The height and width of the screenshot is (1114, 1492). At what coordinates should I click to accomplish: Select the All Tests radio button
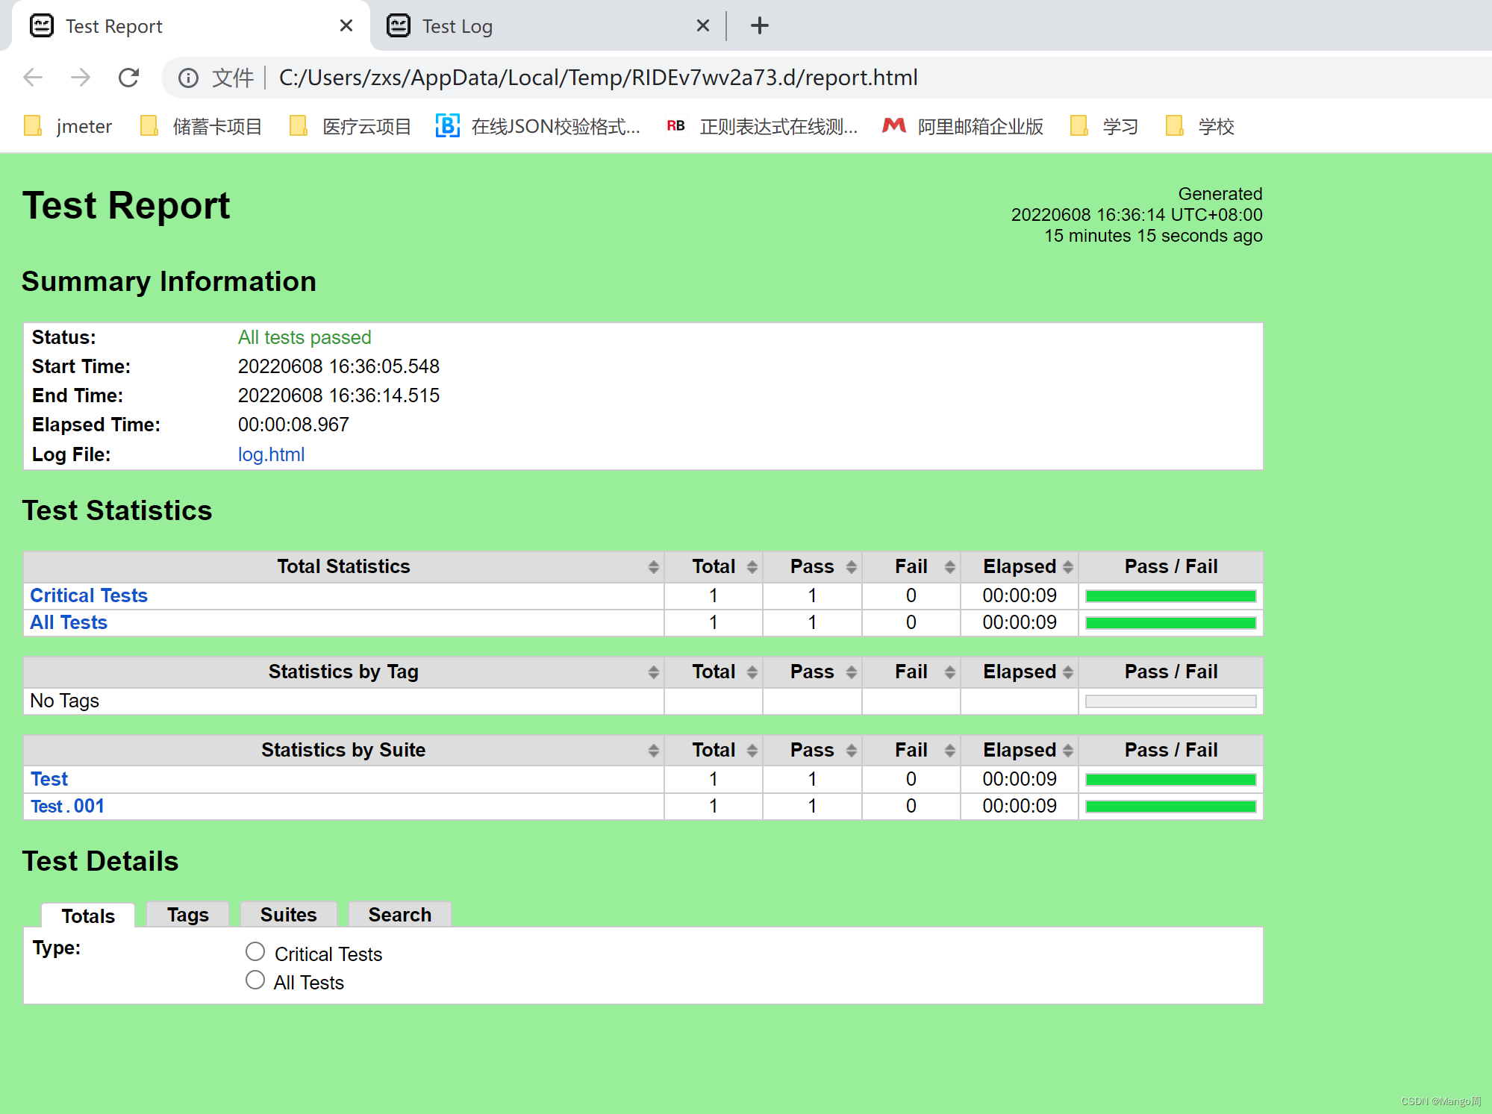click(255, 980)
